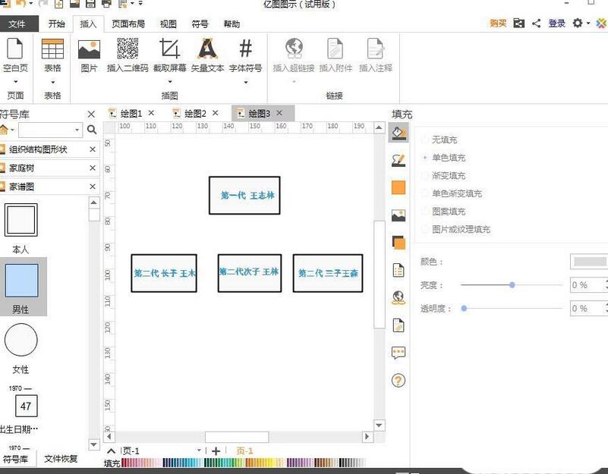The image size is (608, 474).
Task: Open the drawing tab 绘图2
Action: click(x=194, y=112)
